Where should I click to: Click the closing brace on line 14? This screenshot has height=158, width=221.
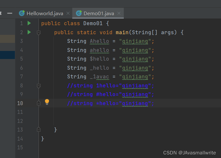pyautogui.click(x=43, y=139)
